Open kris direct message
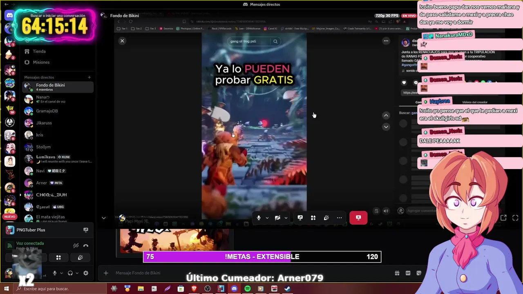523x294 pixels. click(x=58, y=135)
